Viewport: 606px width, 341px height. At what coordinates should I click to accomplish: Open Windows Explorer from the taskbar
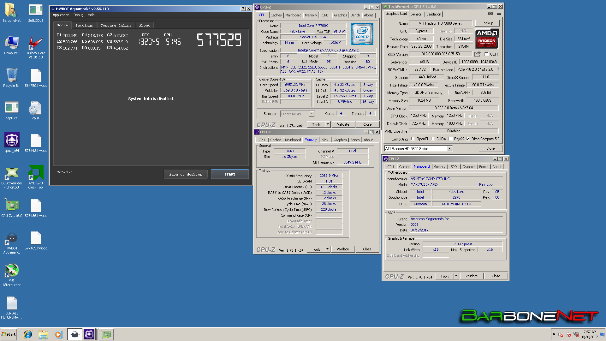(43, 334)
